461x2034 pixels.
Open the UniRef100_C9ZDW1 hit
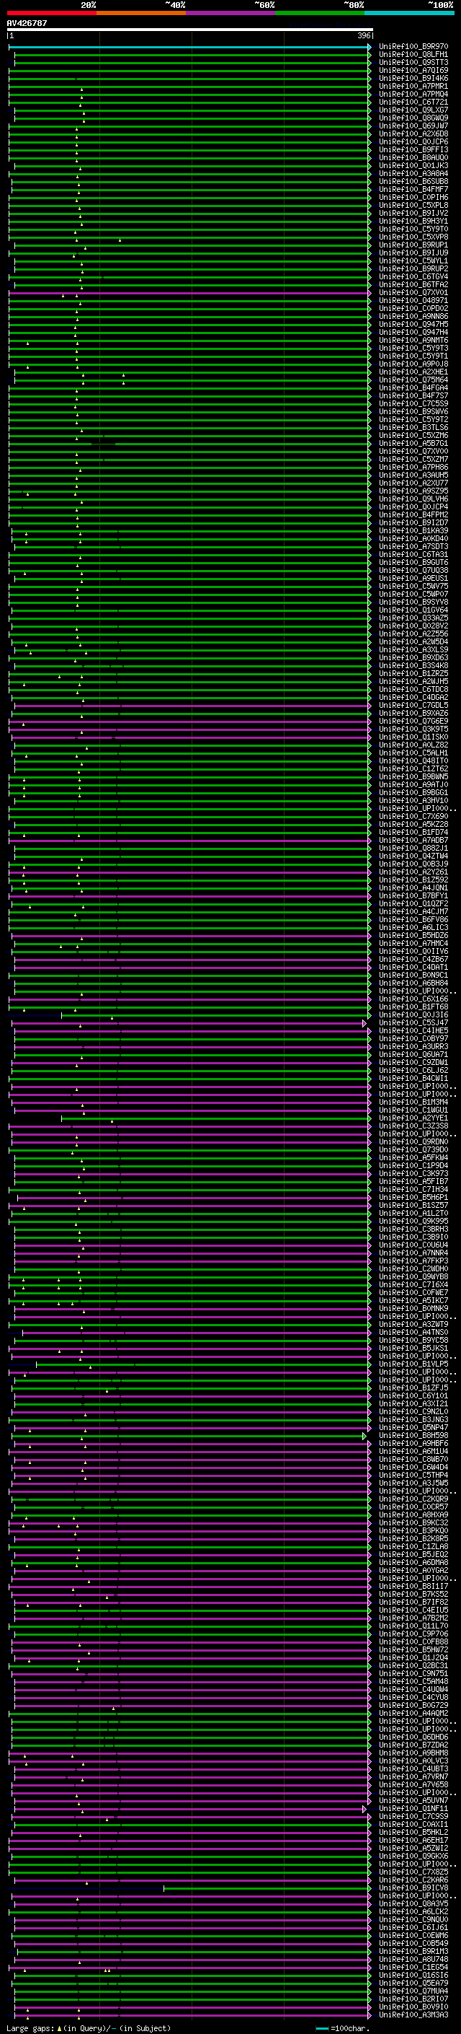[x=413, y=1062]
